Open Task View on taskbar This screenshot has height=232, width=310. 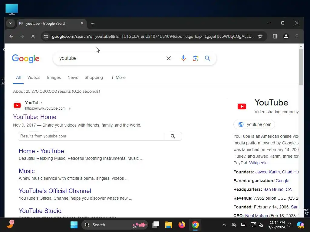(x=155, y=225)
